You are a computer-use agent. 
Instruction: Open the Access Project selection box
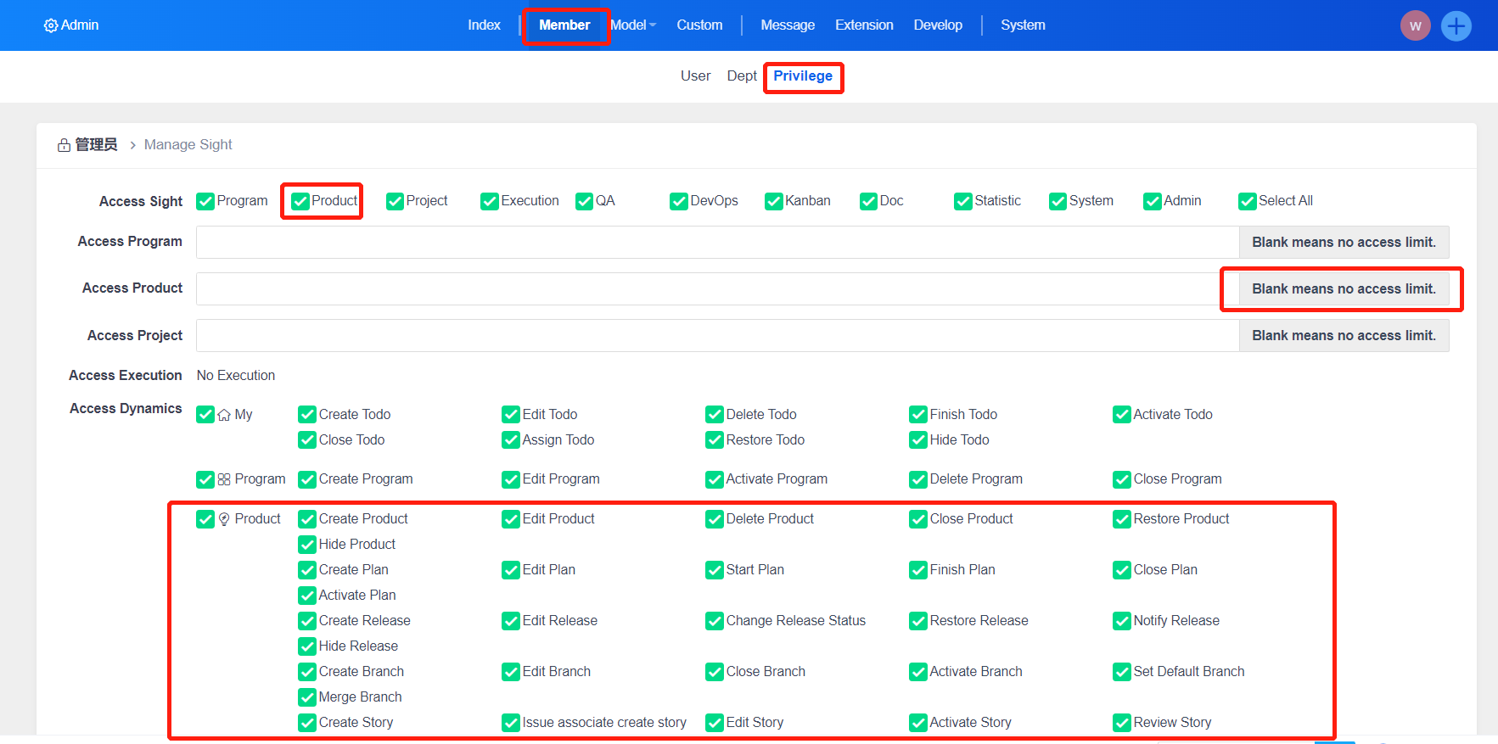pyautogui.click(x=717, y=335)
